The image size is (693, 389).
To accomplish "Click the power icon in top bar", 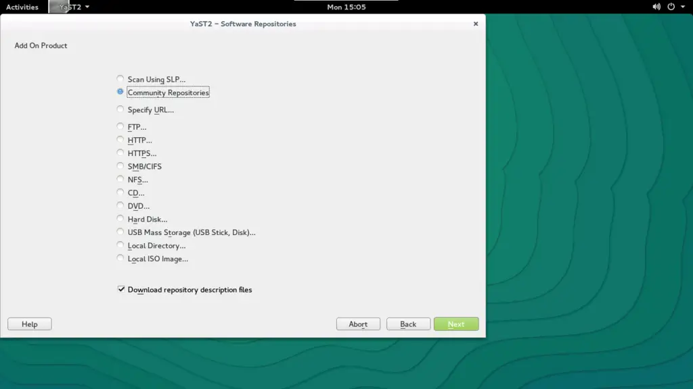I will (x=671, y=7).
